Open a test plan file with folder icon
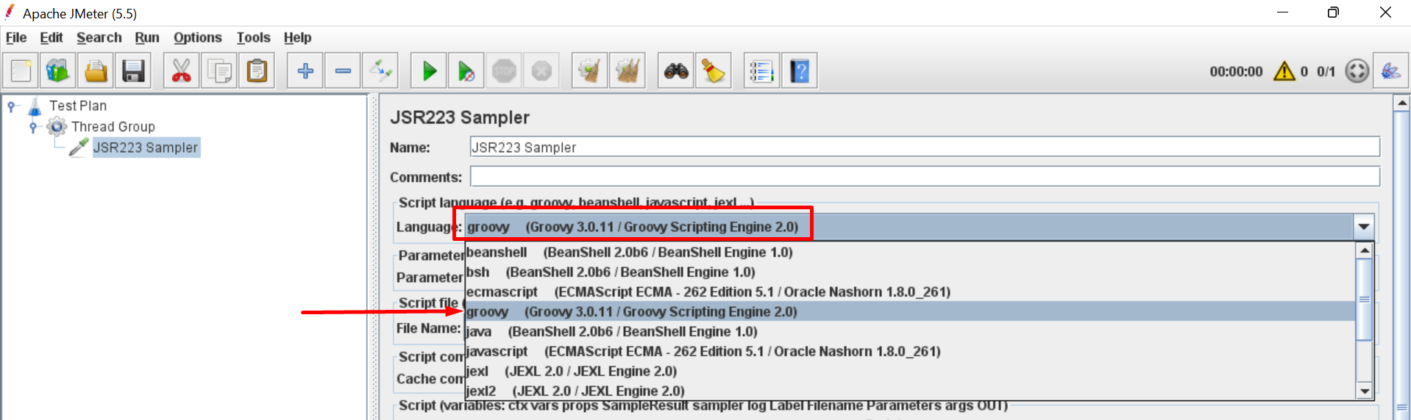Image resolution: width=1411 pixels, height=420 pixels. pos(96,71)
